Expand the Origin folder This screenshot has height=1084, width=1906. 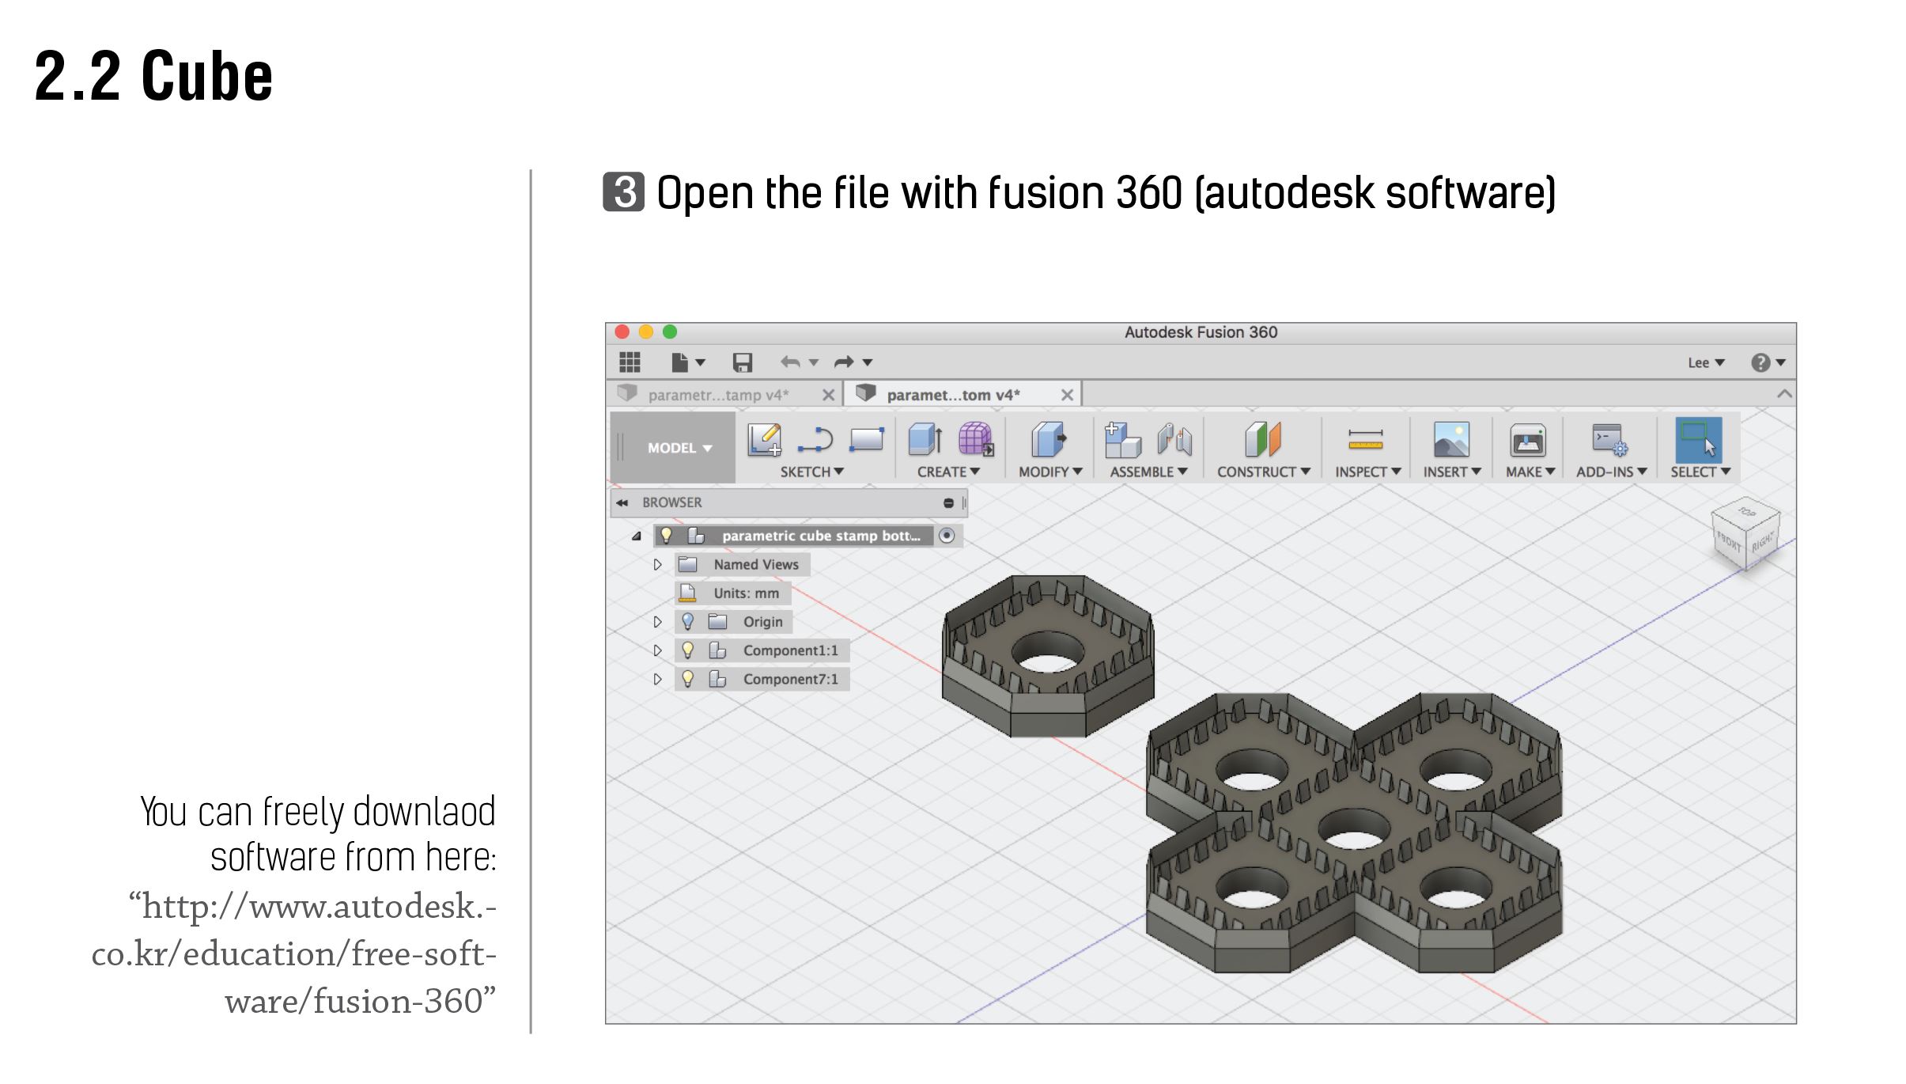tap(657, 622)
